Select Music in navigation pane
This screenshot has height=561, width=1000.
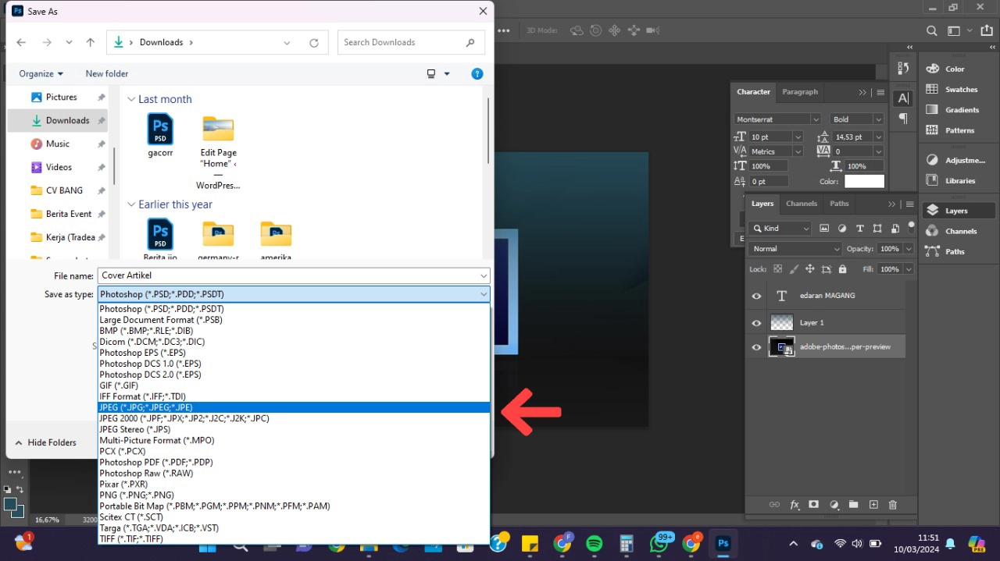pyautogui.click(x=58, y=144)
